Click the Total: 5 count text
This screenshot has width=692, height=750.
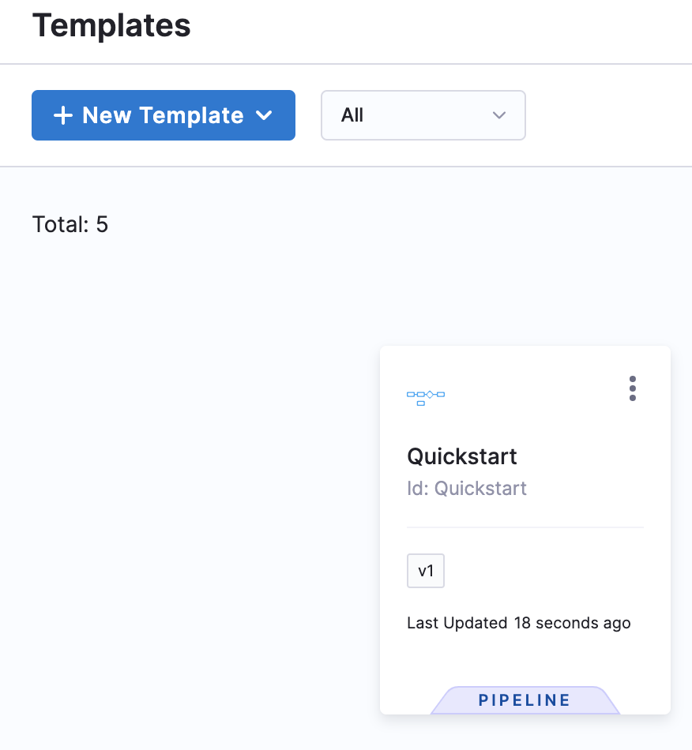70,225
